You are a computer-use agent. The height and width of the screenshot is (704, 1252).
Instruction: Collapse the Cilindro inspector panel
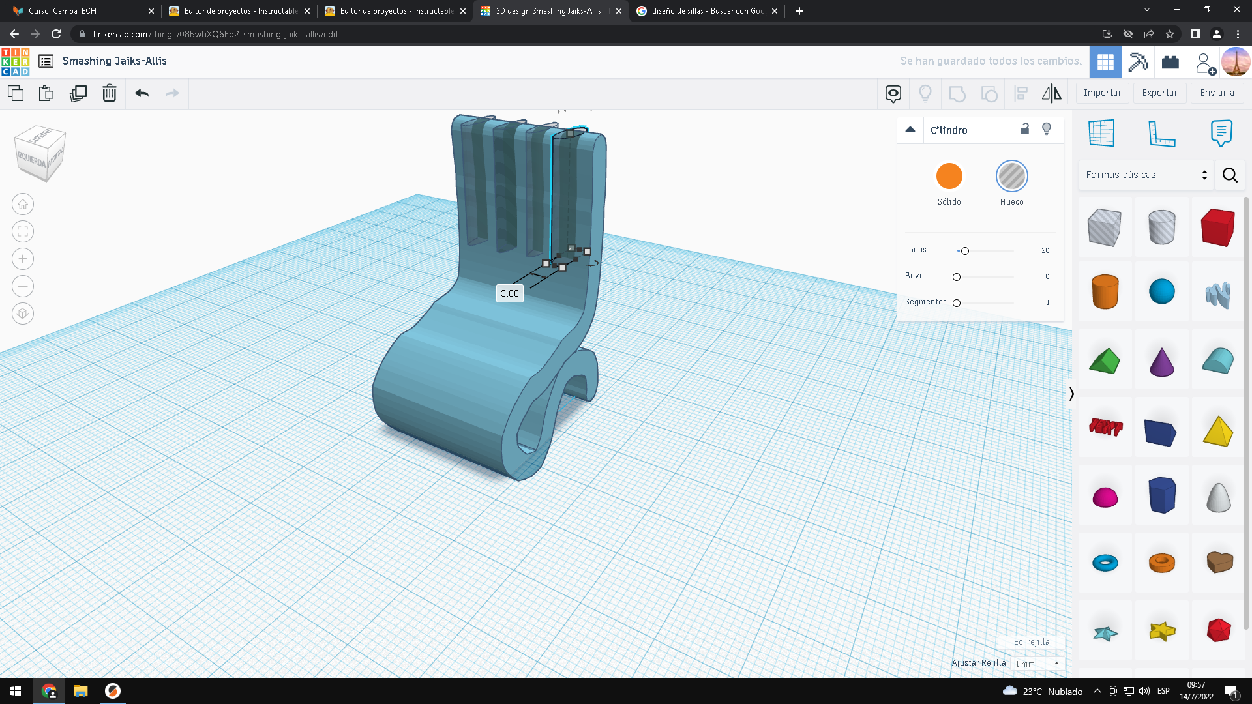pyautogui.click(x=910, y=130)
